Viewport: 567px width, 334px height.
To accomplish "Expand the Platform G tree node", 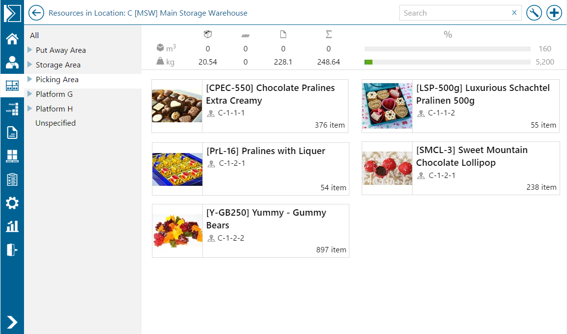I will pos(30,94).
